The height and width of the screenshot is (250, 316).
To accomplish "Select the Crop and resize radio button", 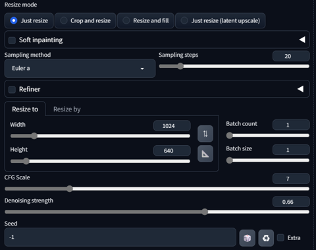I will click(x=64, y=20).
